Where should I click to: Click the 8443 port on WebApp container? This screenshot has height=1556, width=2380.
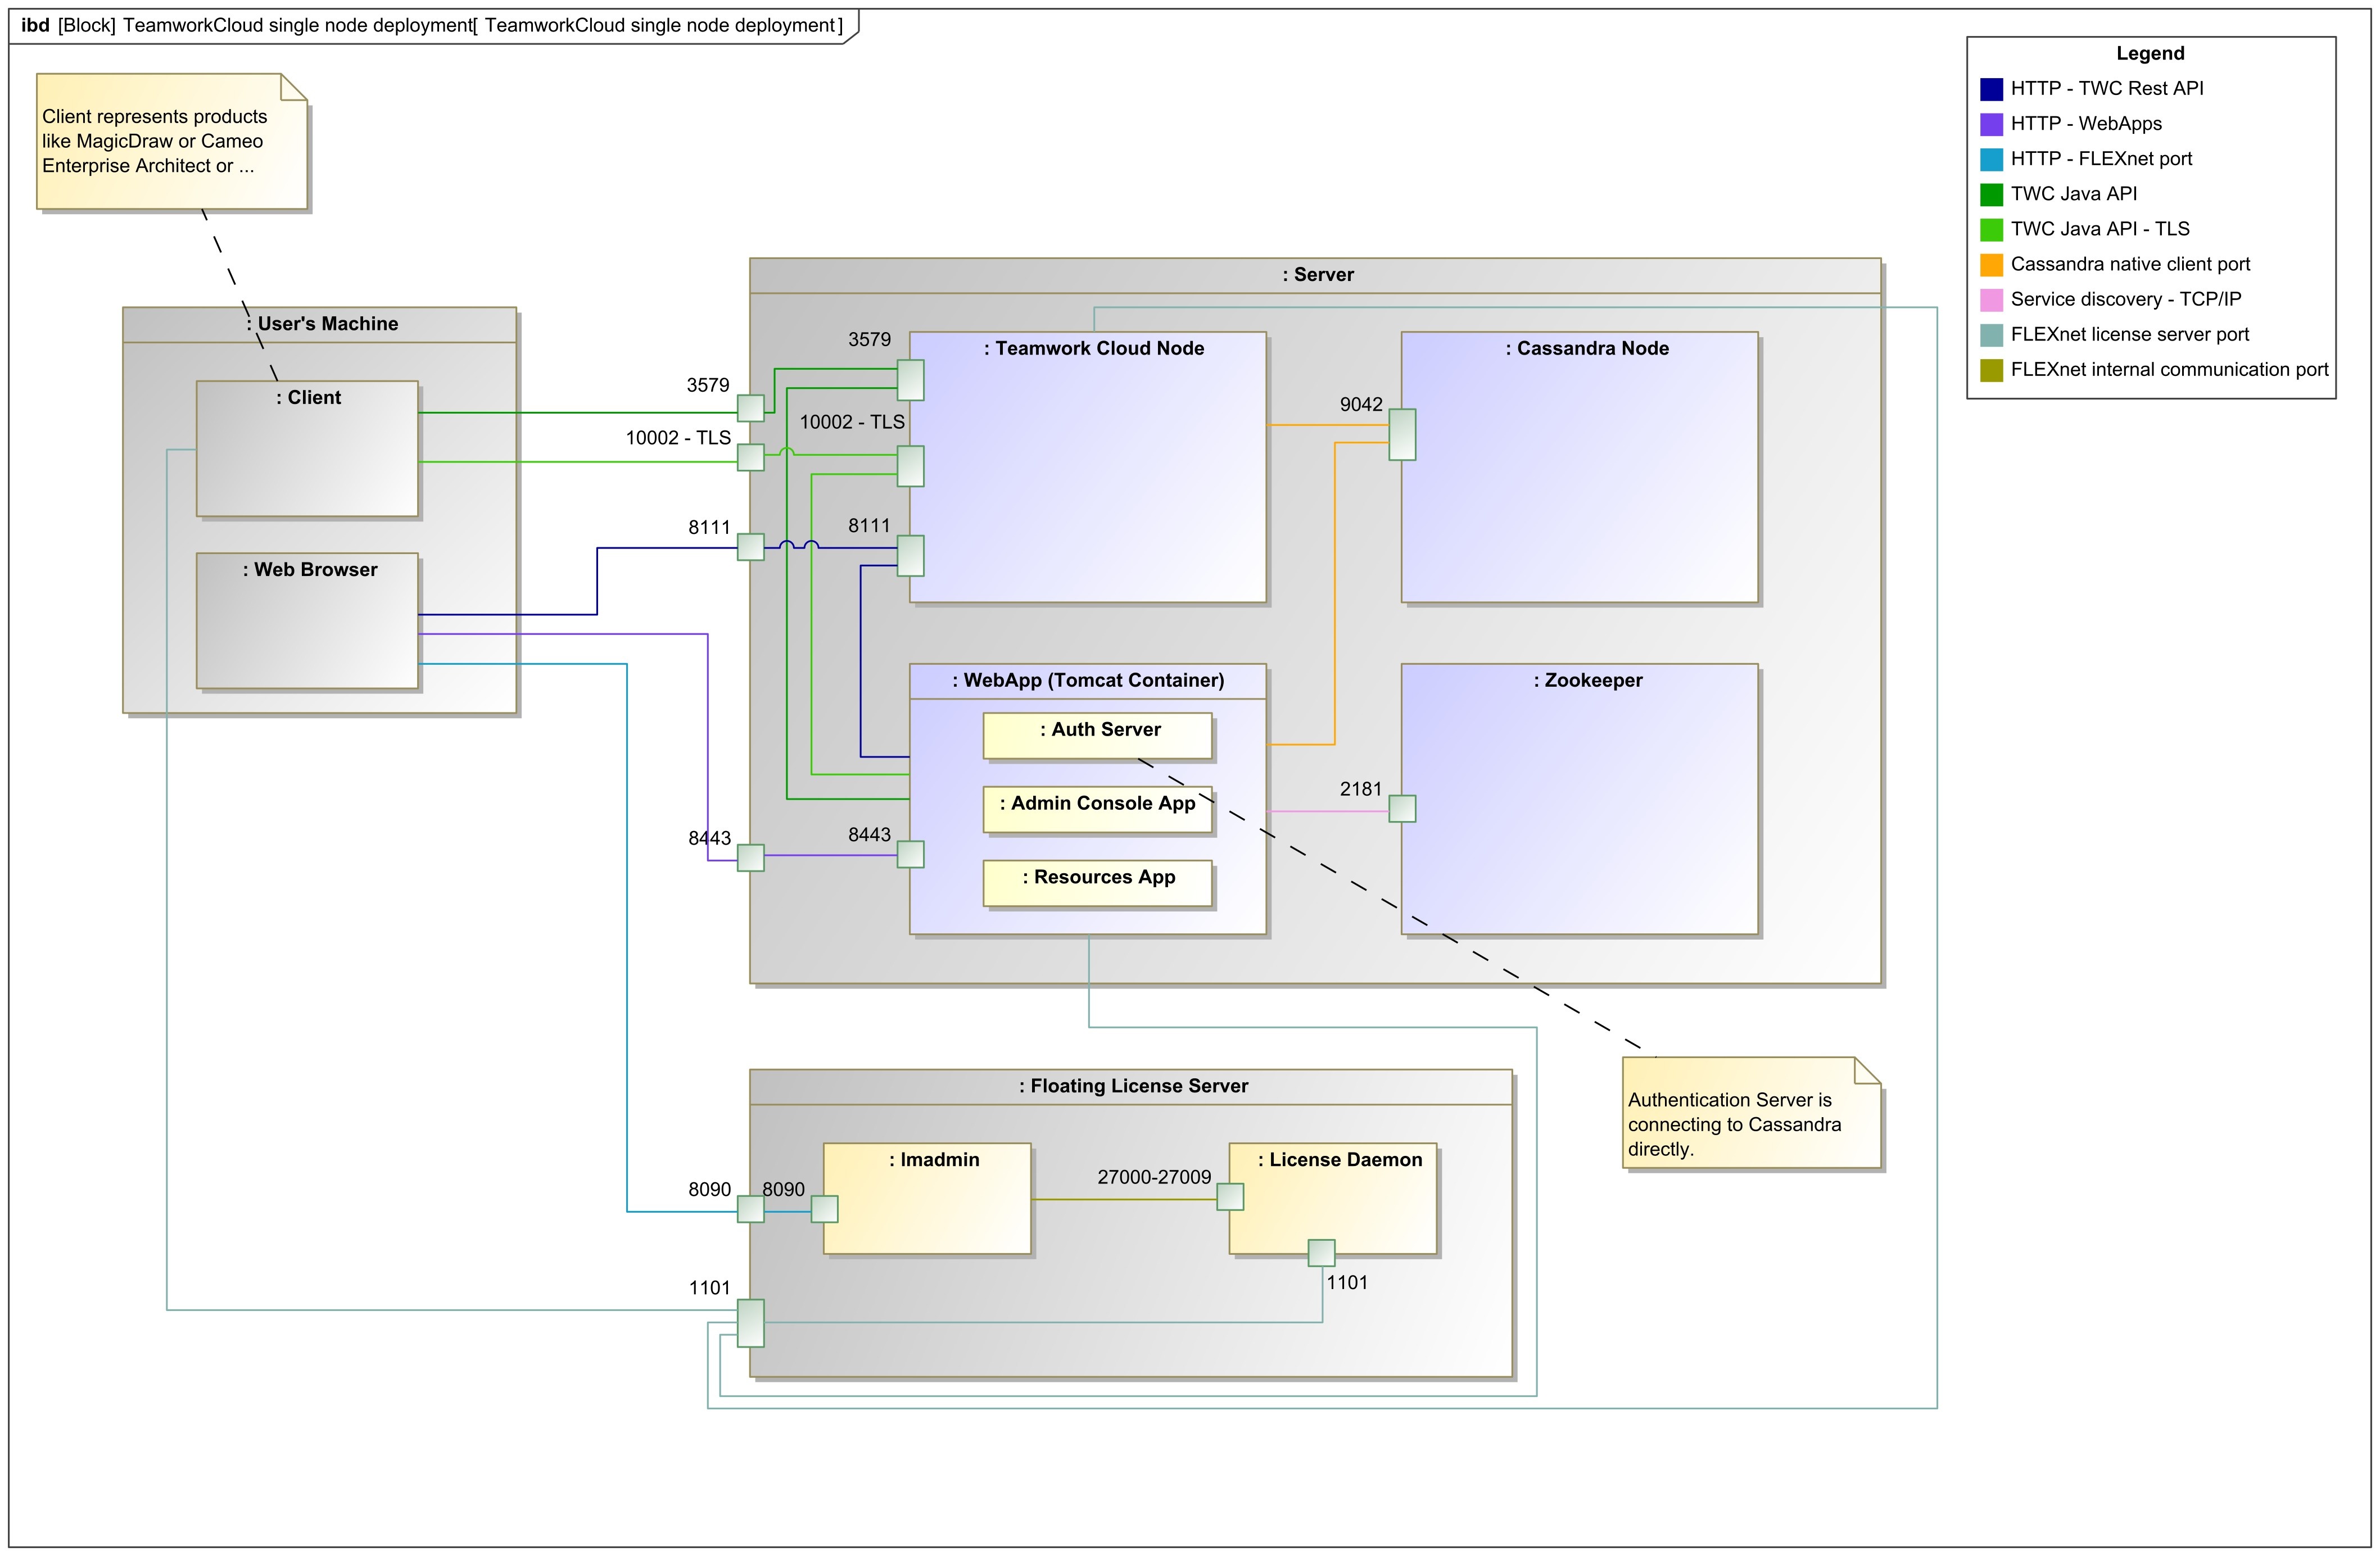coord(910,854)
